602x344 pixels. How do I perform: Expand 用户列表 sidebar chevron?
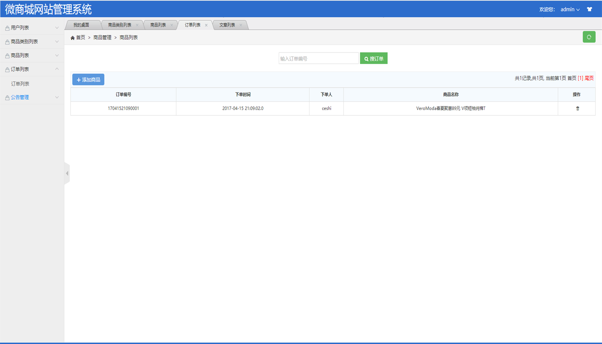tap(57, 28)
